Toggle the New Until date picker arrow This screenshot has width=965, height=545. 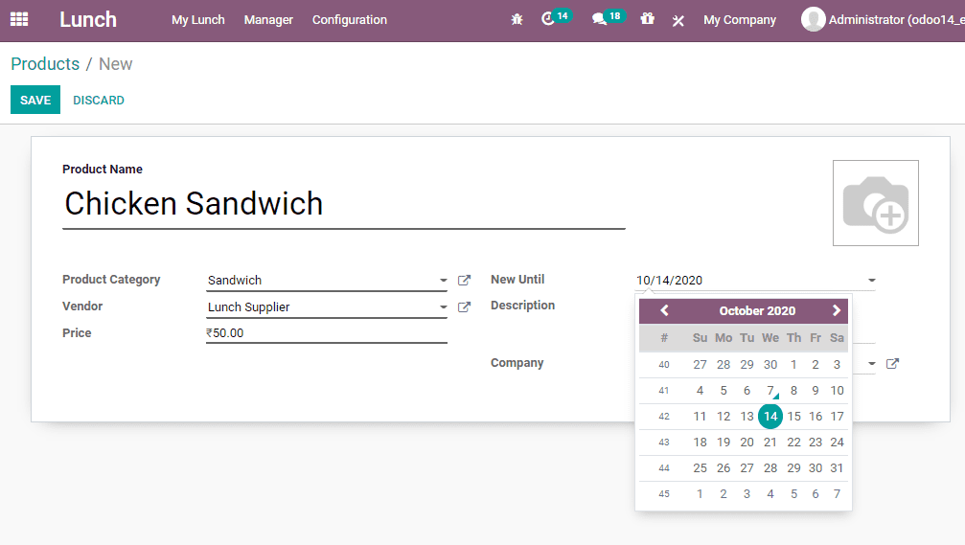[871, 281]
